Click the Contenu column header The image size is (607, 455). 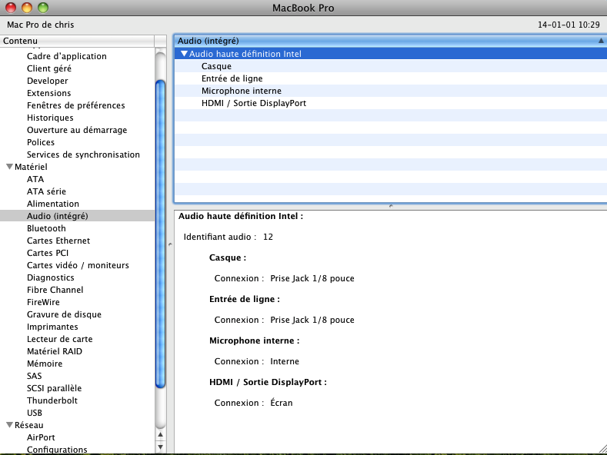[x=77, y=41]
